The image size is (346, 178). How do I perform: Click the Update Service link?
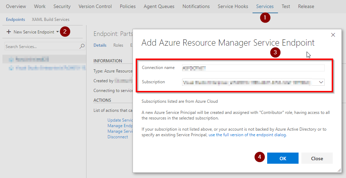[x=120, y=120]
